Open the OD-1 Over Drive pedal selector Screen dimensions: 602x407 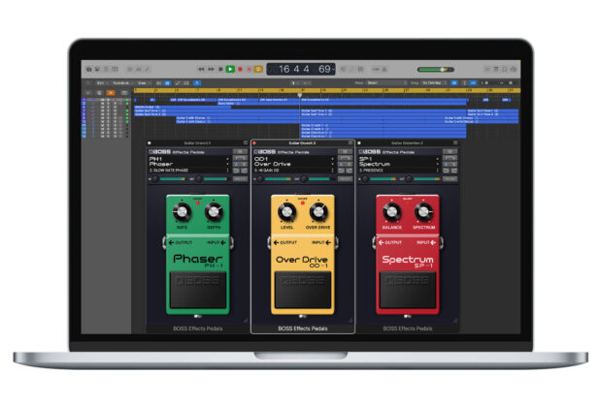coord(293,161)
